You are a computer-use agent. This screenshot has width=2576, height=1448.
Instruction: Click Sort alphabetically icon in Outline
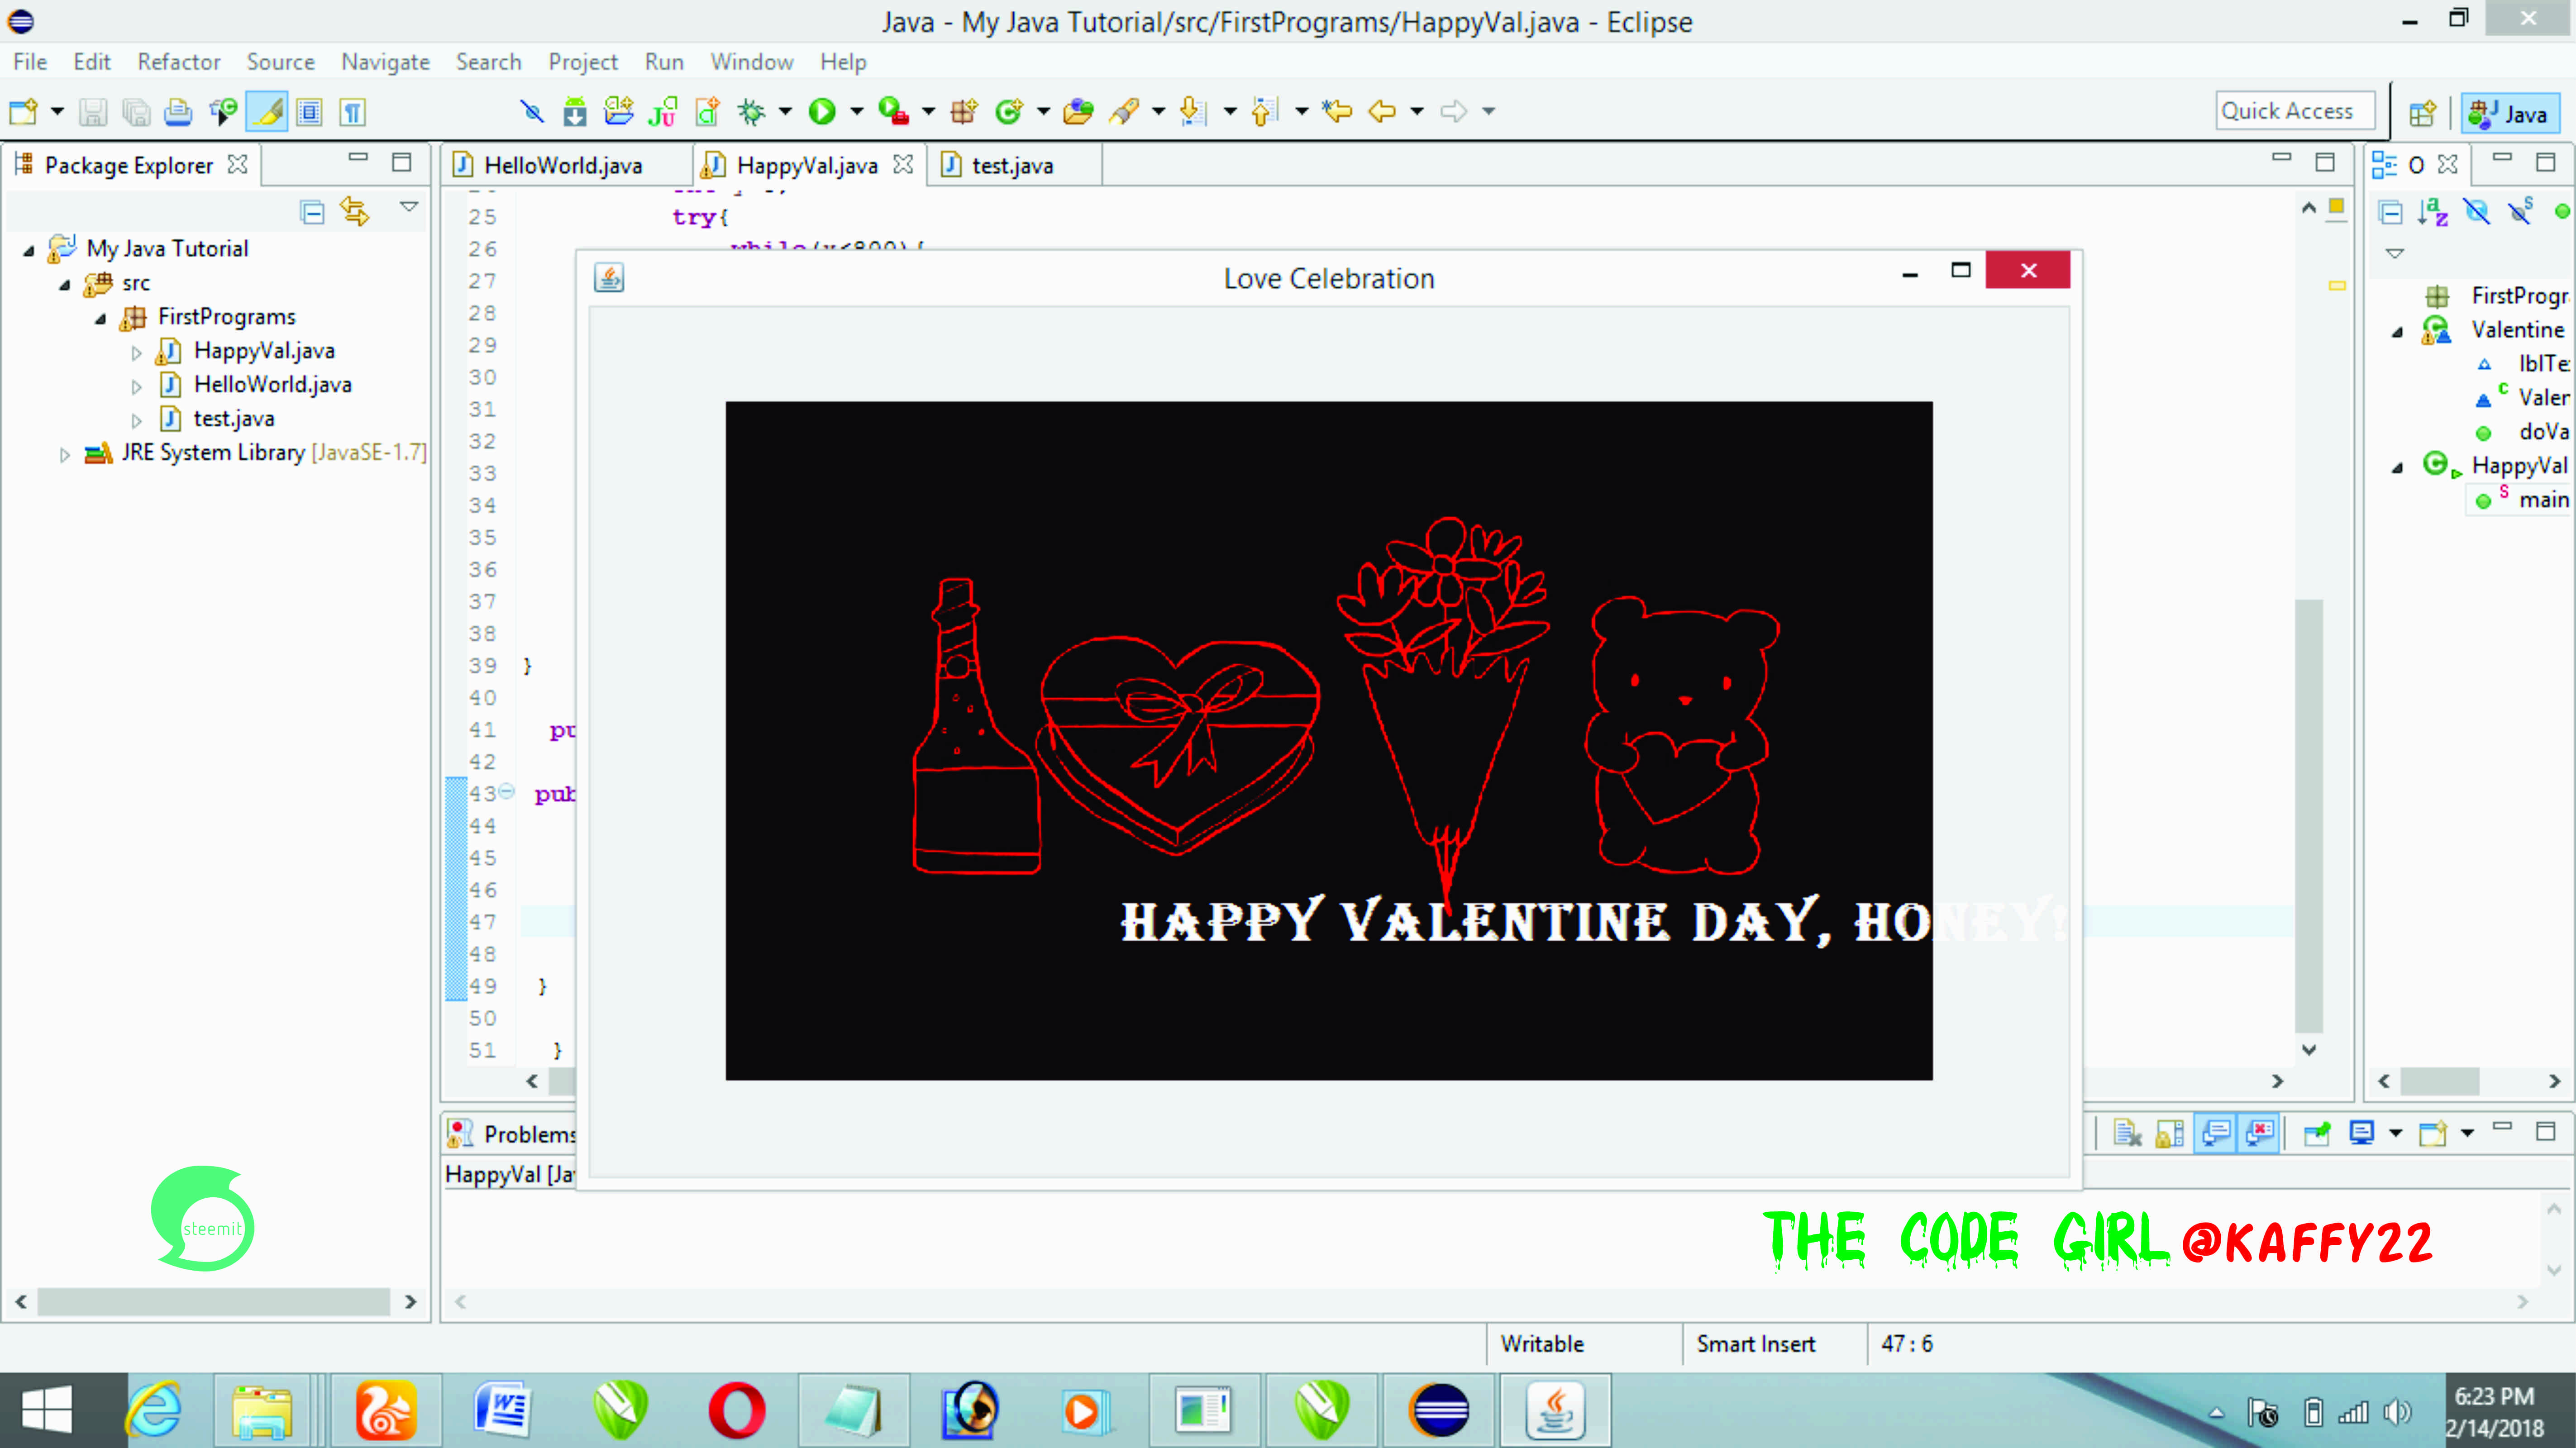[x=2432, y=212]
